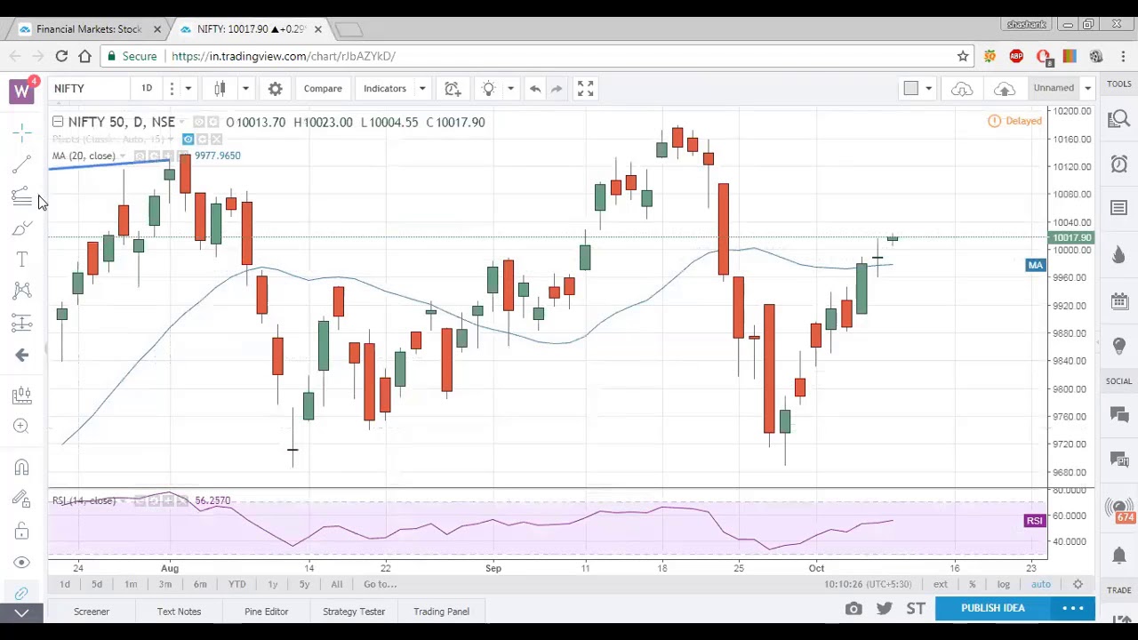Take chart snapshot with camera icon
The image size is (1138, 640).
(x=853, y=609)
